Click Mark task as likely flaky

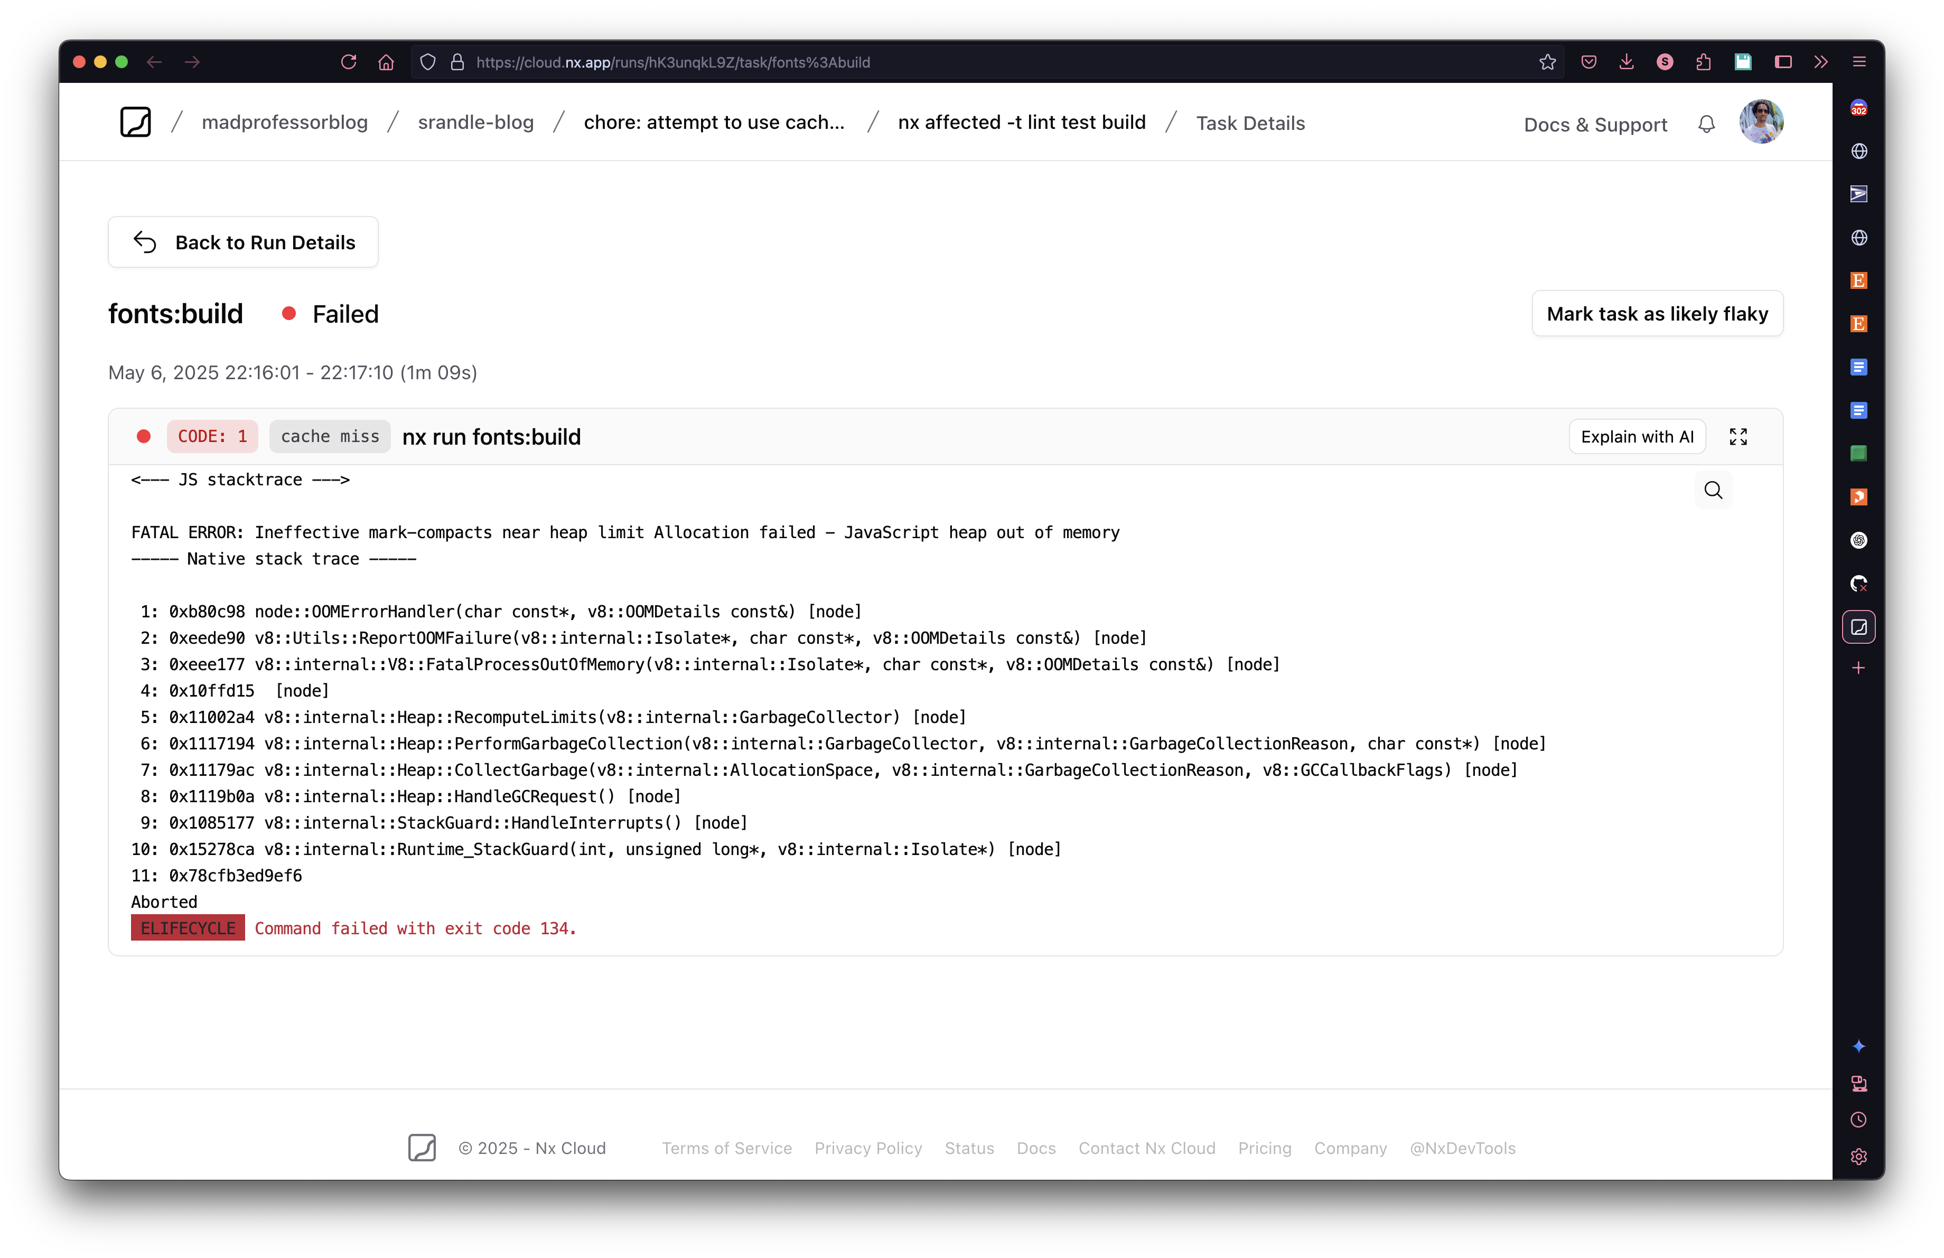[x=1657, y=314]
